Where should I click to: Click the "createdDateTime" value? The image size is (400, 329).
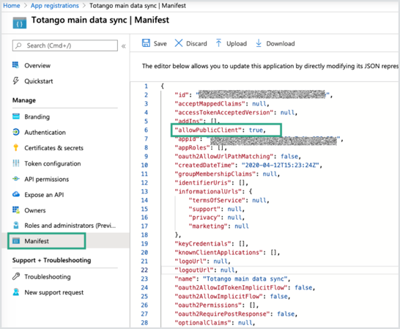(x=280, y=165)
